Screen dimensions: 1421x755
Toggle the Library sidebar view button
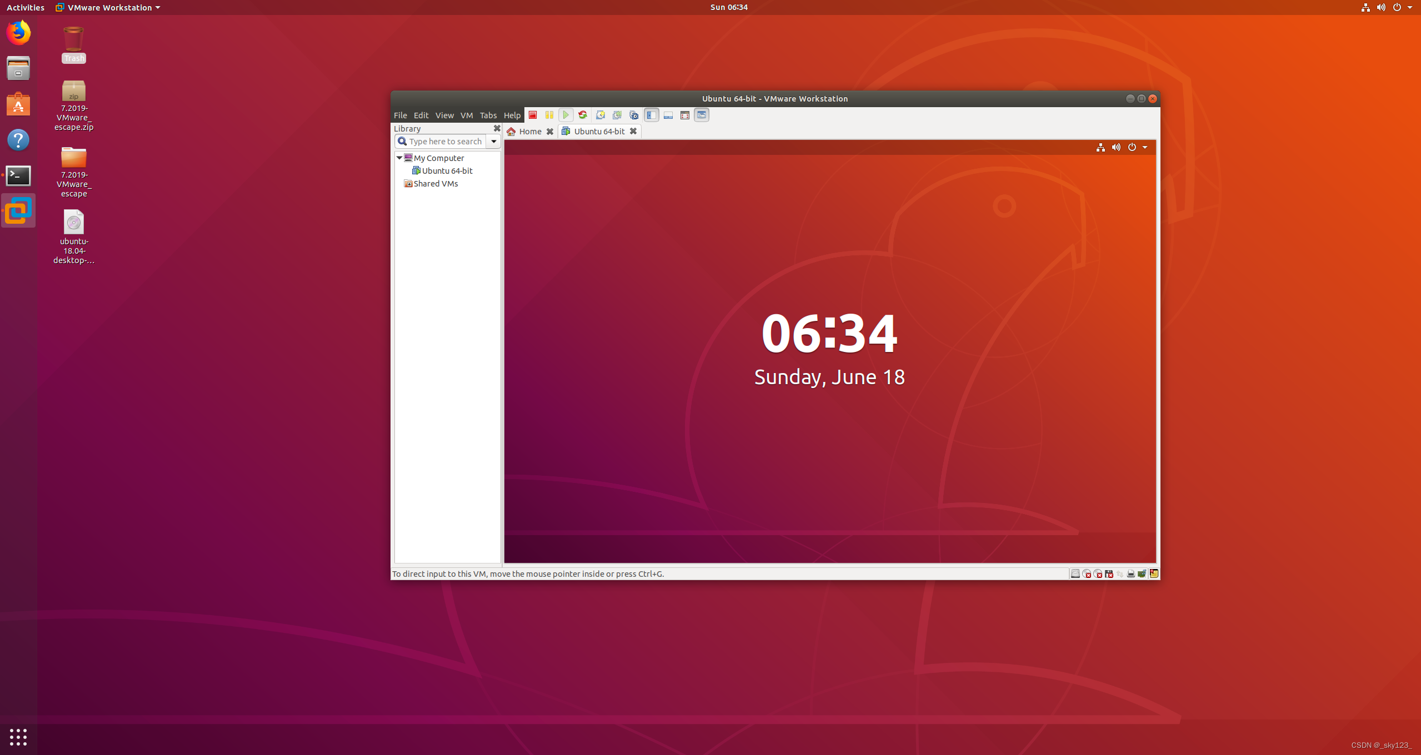[x=652, y=115]
